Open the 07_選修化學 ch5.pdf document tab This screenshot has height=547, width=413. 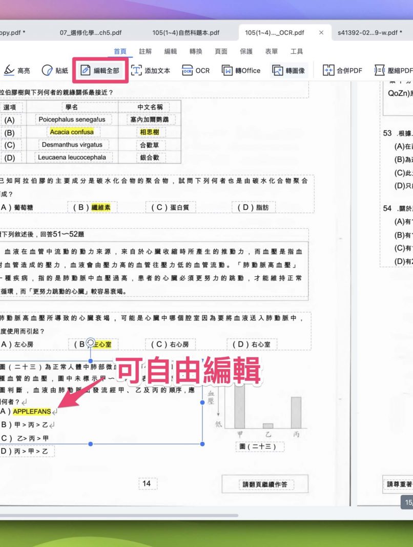click(91, 32)
